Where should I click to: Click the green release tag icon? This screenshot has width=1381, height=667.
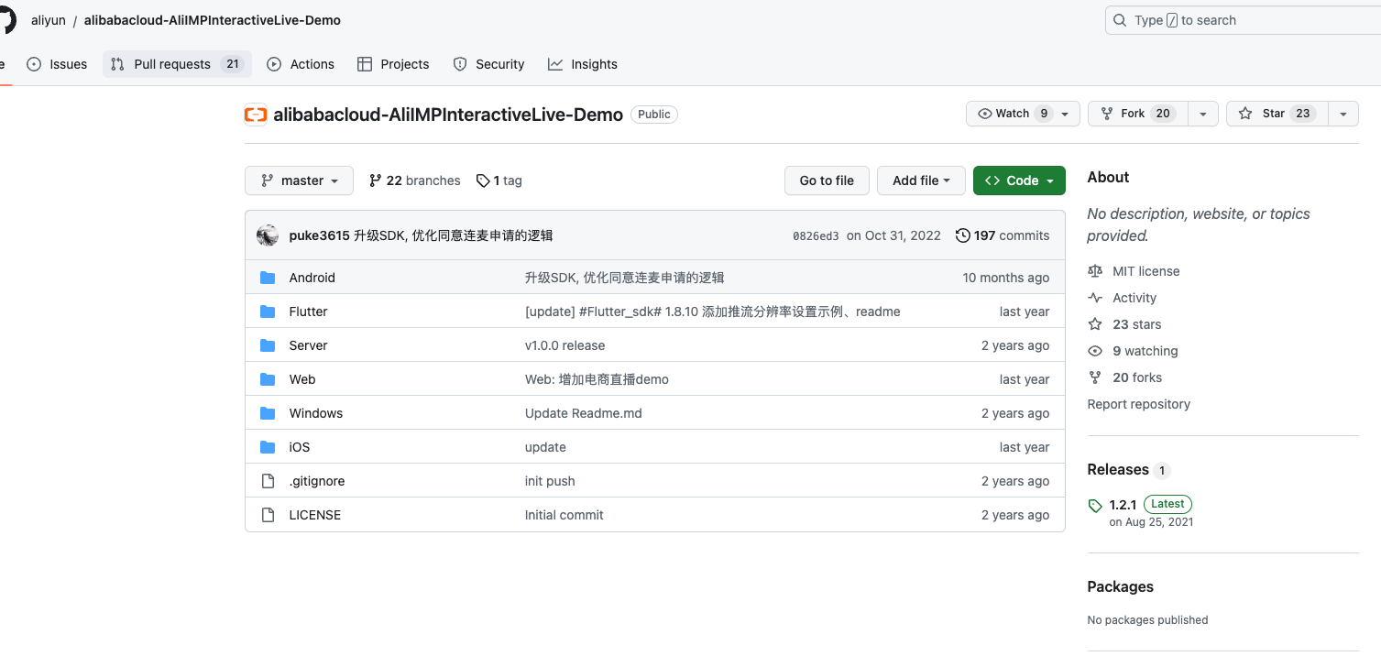(1095, 506)
